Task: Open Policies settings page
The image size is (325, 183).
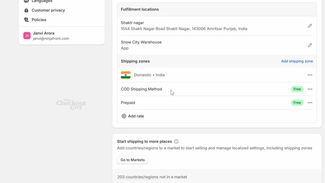Action: pos(39,20)
